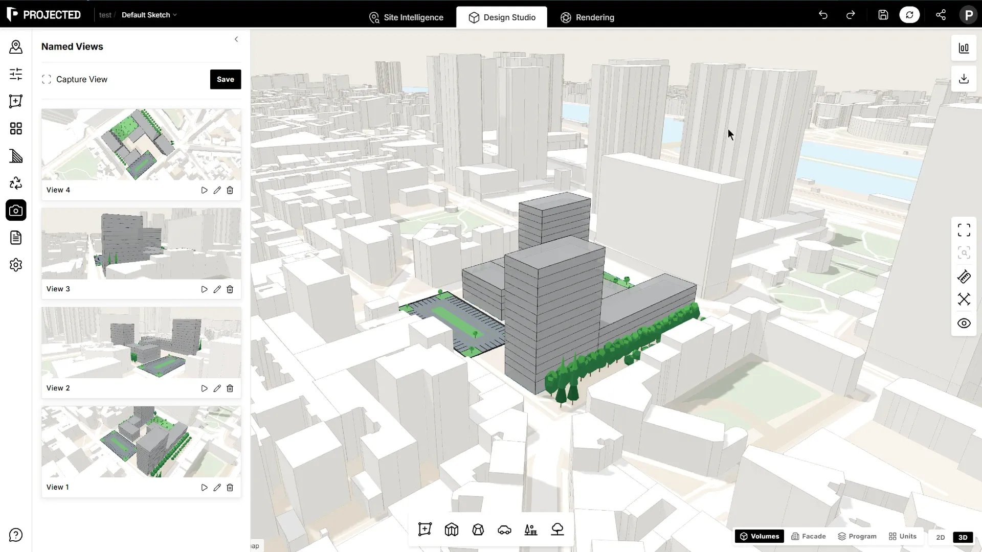Open the parameters sliders sidebar icon

(x=16, y=74)
